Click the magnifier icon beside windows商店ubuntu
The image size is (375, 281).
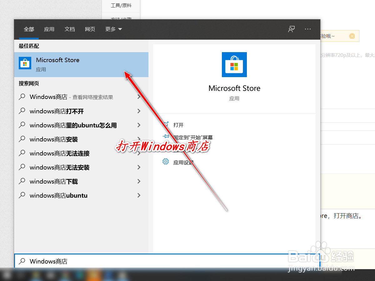coord(22,195)
